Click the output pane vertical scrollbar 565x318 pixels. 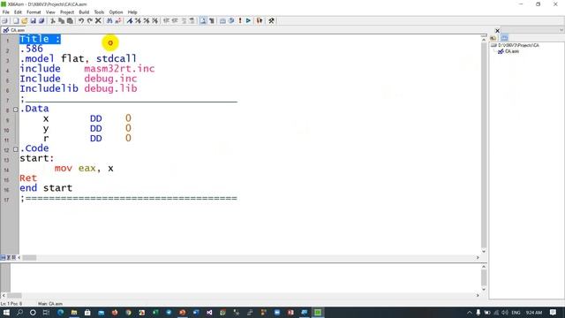click(484, 277)
